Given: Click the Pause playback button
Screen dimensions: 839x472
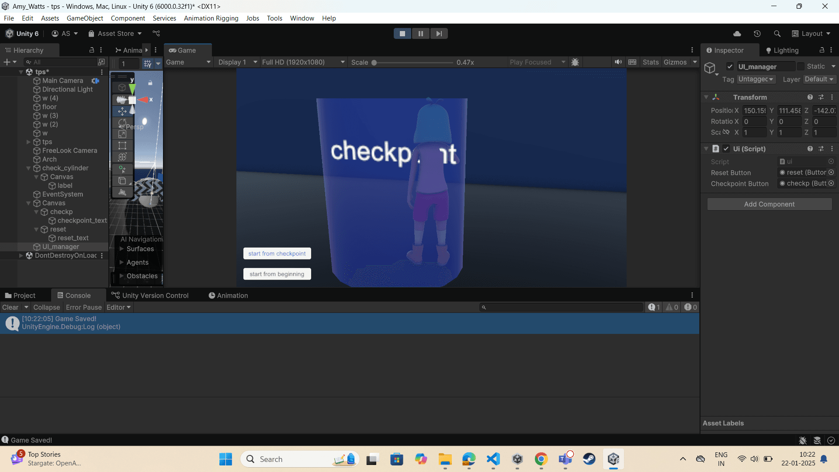Looking at the screenshot, I should 420,34.
